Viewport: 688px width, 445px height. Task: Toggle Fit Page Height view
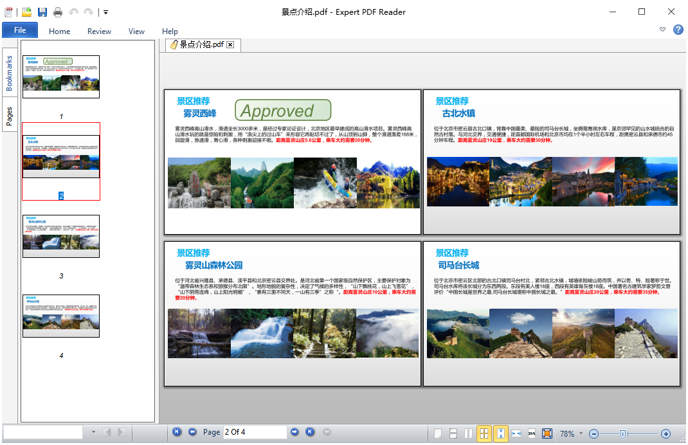501,433
